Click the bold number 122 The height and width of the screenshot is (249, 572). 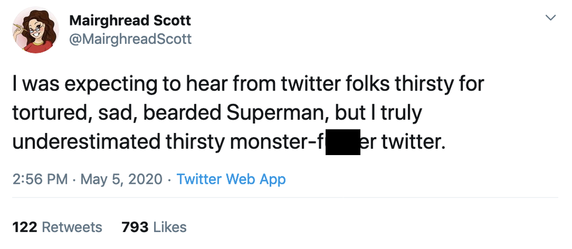point(25,227)
